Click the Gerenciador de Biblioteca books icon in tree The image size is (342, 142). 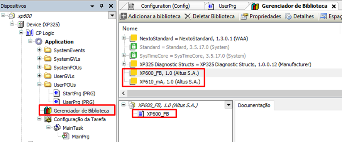point(47,110)
